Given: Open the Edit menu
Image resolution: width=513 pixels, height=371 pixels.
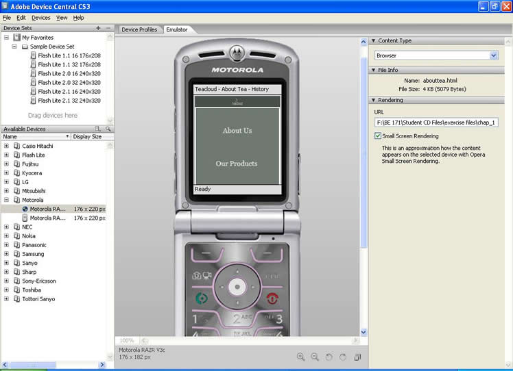Looking at the screenshot, I should click(x=21, y=18).
